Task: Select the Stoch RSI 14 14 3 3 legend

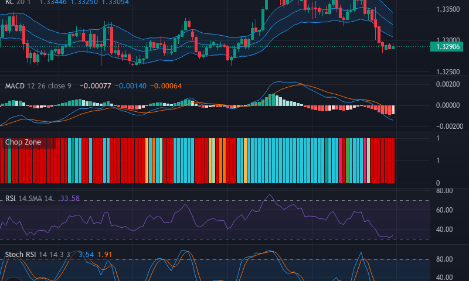Action: coord(38,255)
